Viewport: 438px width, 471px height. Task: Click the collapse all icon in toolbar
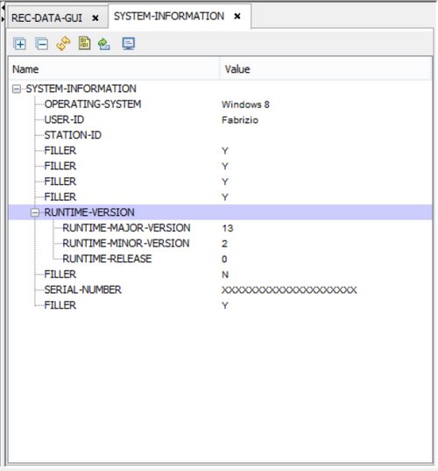click(42, 44)
